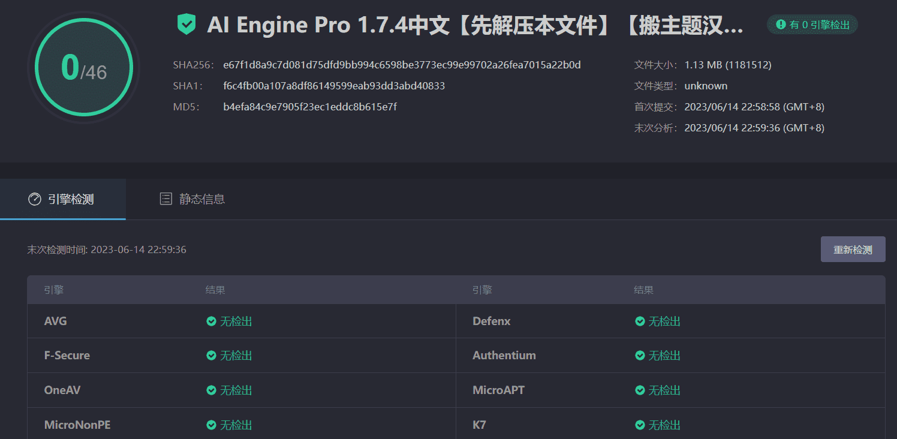Click the green check icon in the Authentium row
This screenshot has height=439, width=897.
point(640,356)
